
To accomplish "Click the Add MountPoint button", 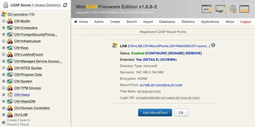I will pos(155,113).
